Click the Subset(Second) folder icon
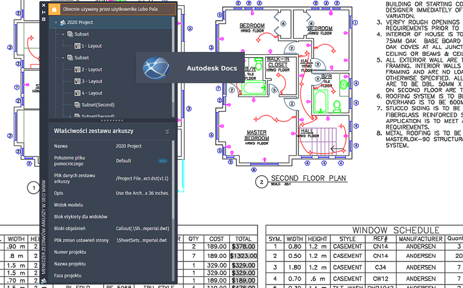 78,105
